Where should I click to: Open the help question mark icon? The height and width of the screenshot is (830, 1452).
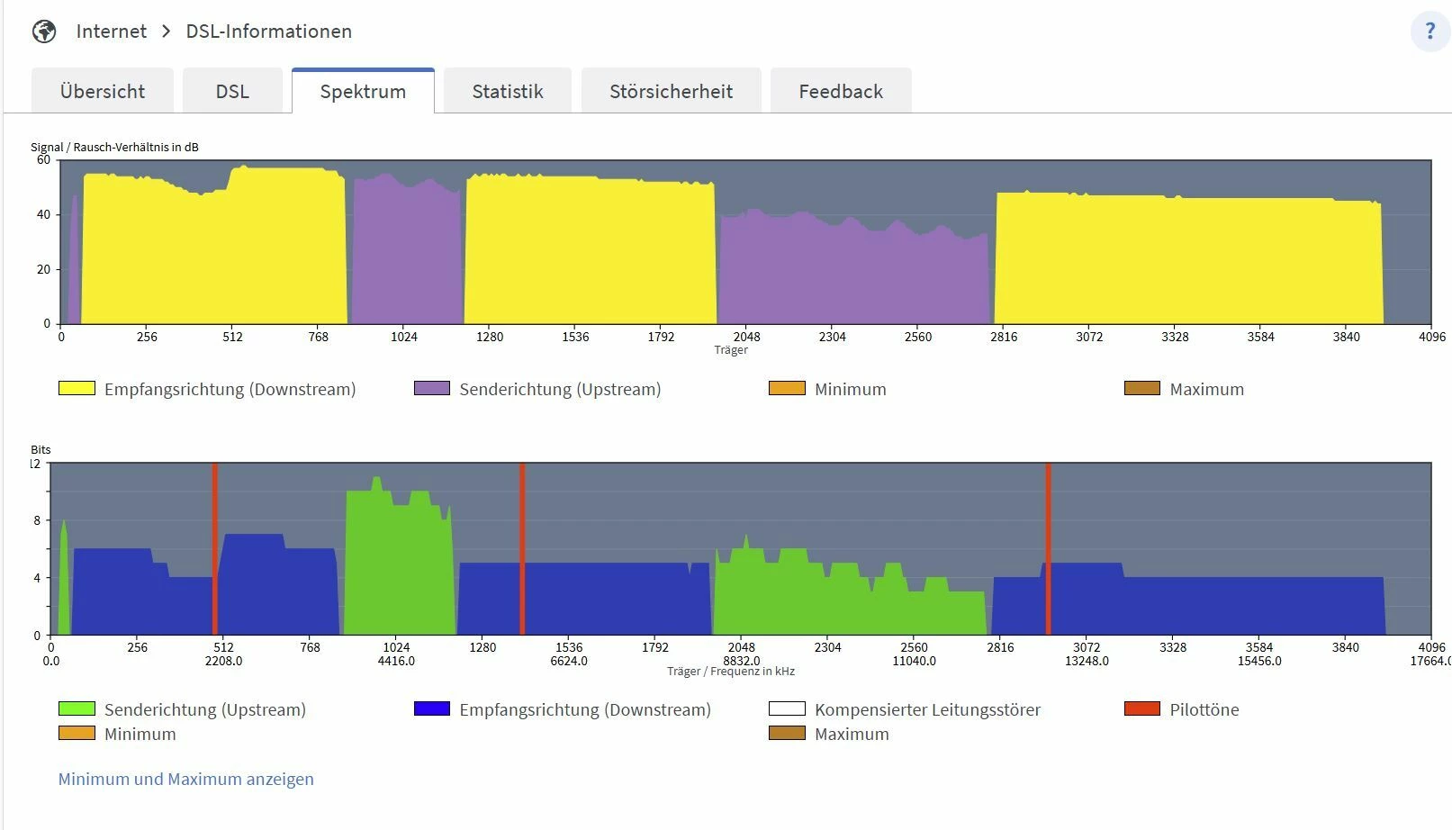point(1429,32)
